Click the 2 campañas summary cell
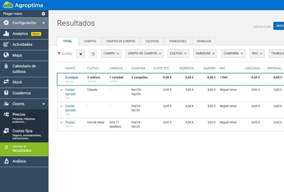The width and height of the screenshot is (284, 192). (140, 77)
